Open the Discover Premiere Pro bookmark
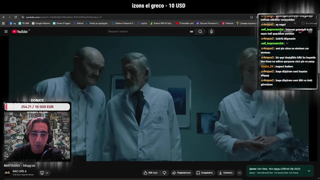320x180 pixels. coord(207,23)
